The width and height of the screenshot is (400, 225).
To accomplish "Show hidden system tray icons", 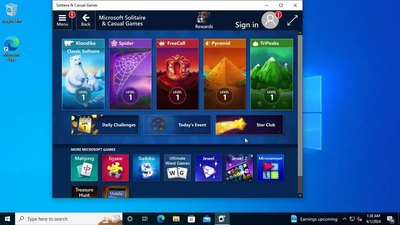I will [x=344, y=219].
